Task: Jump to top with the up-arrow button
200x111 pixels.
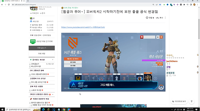Action: pyautogui.click(x=191, y=101)
